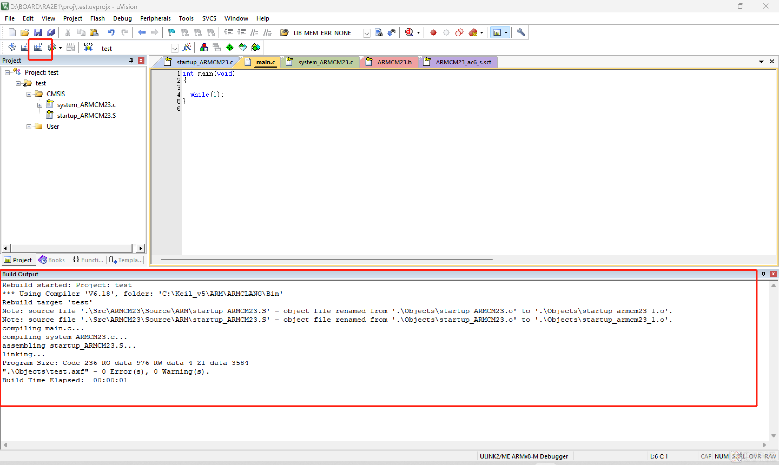
Task: Close the Build Output panel
Action: pos(773,274)
